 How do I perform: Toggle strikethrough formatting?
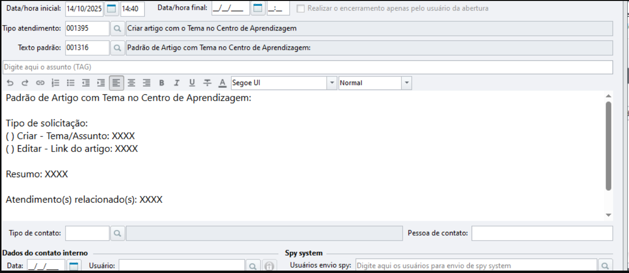(x=207, y=83)
